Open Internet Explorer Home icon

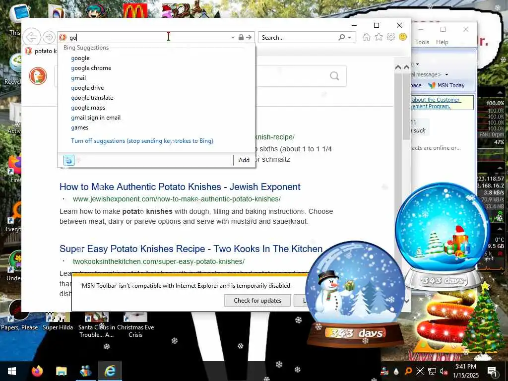pyautogui.click(x=367, y=37)
